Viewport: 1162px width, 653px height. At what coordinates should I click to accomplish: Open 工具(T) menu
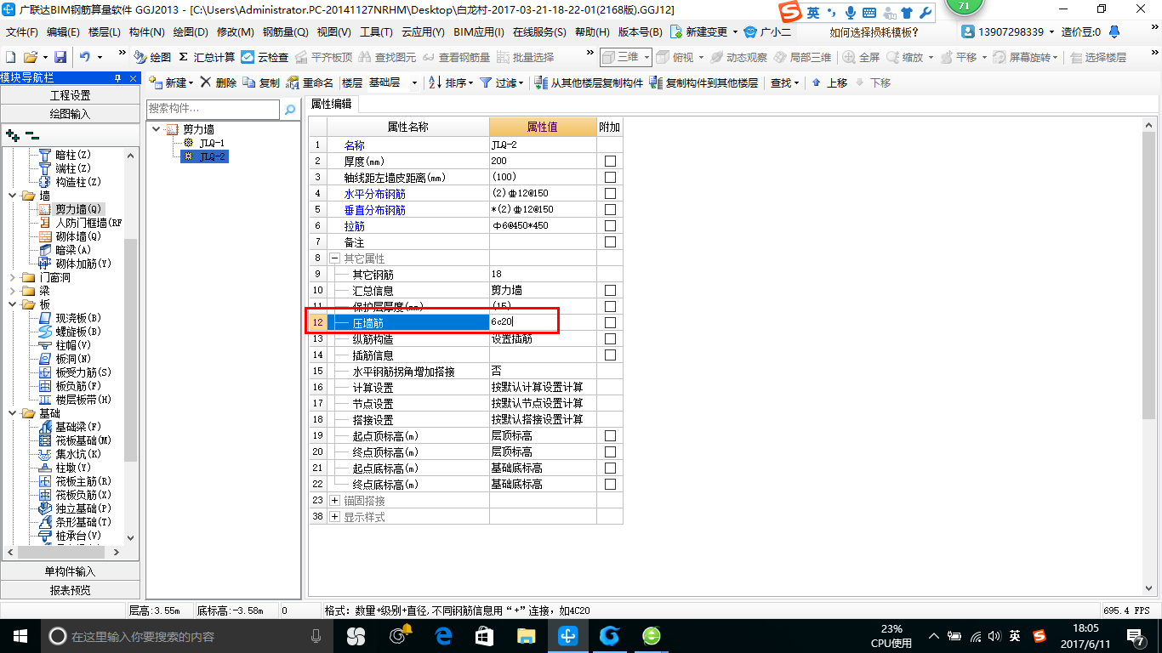[376, 32]
